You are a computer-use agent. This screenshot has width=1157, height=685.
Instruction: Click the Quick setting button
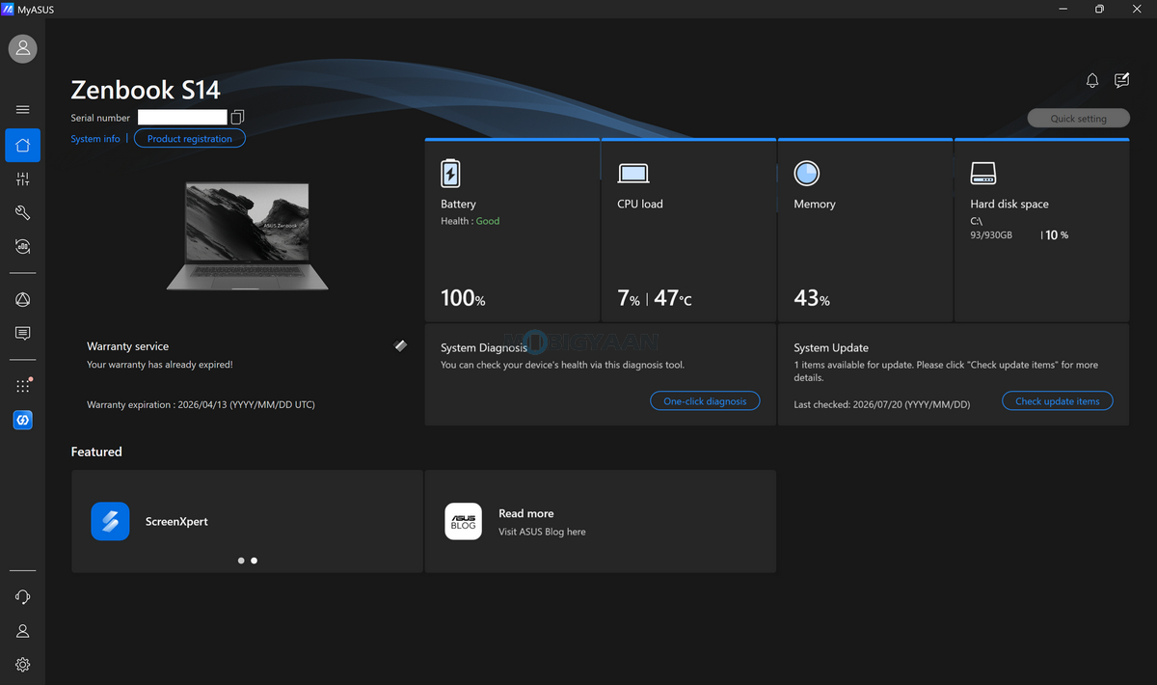click(1079, 119)
